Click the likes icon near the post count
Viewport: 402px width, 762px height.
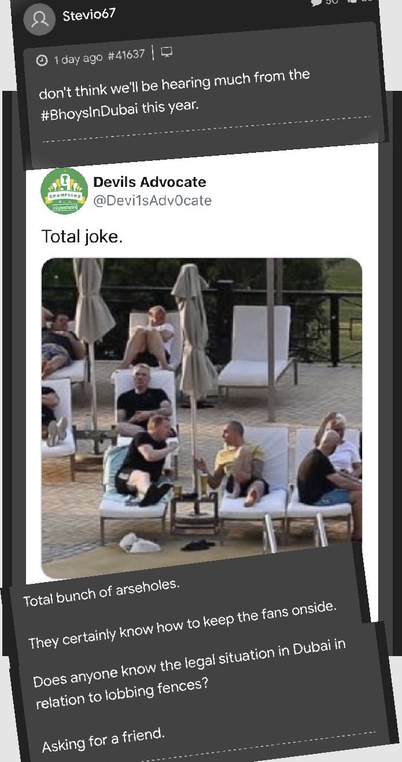point(355,2)
